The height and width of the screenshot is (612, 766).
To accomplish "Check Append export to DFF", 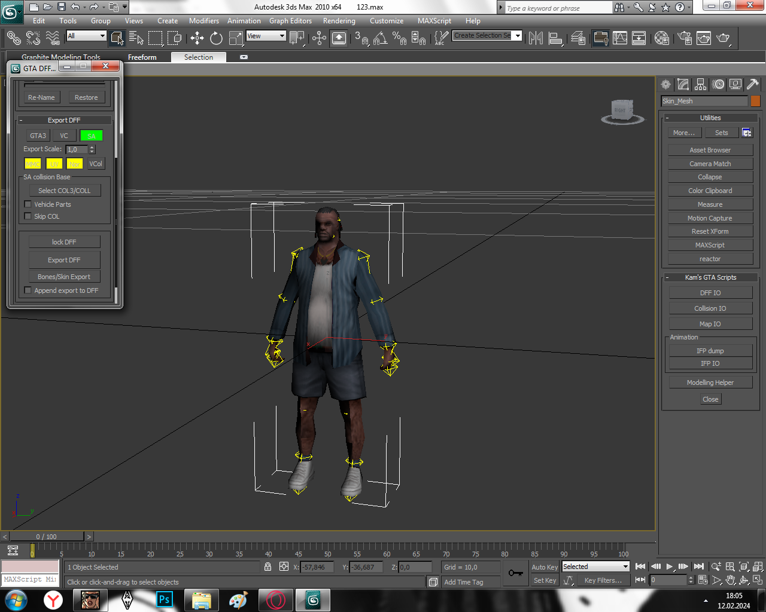I will [x=28, y=290].
